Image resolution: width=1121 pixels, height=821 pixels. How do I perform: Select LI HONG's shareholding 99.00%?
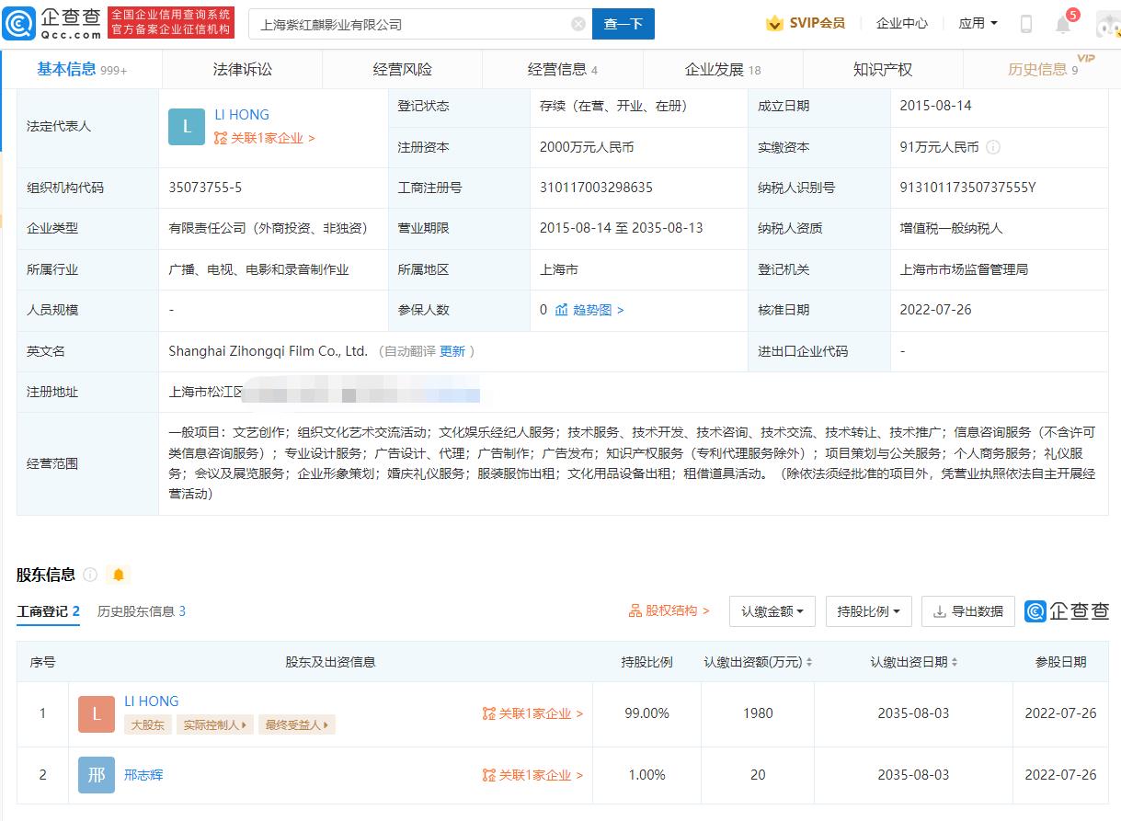(646, 713)
